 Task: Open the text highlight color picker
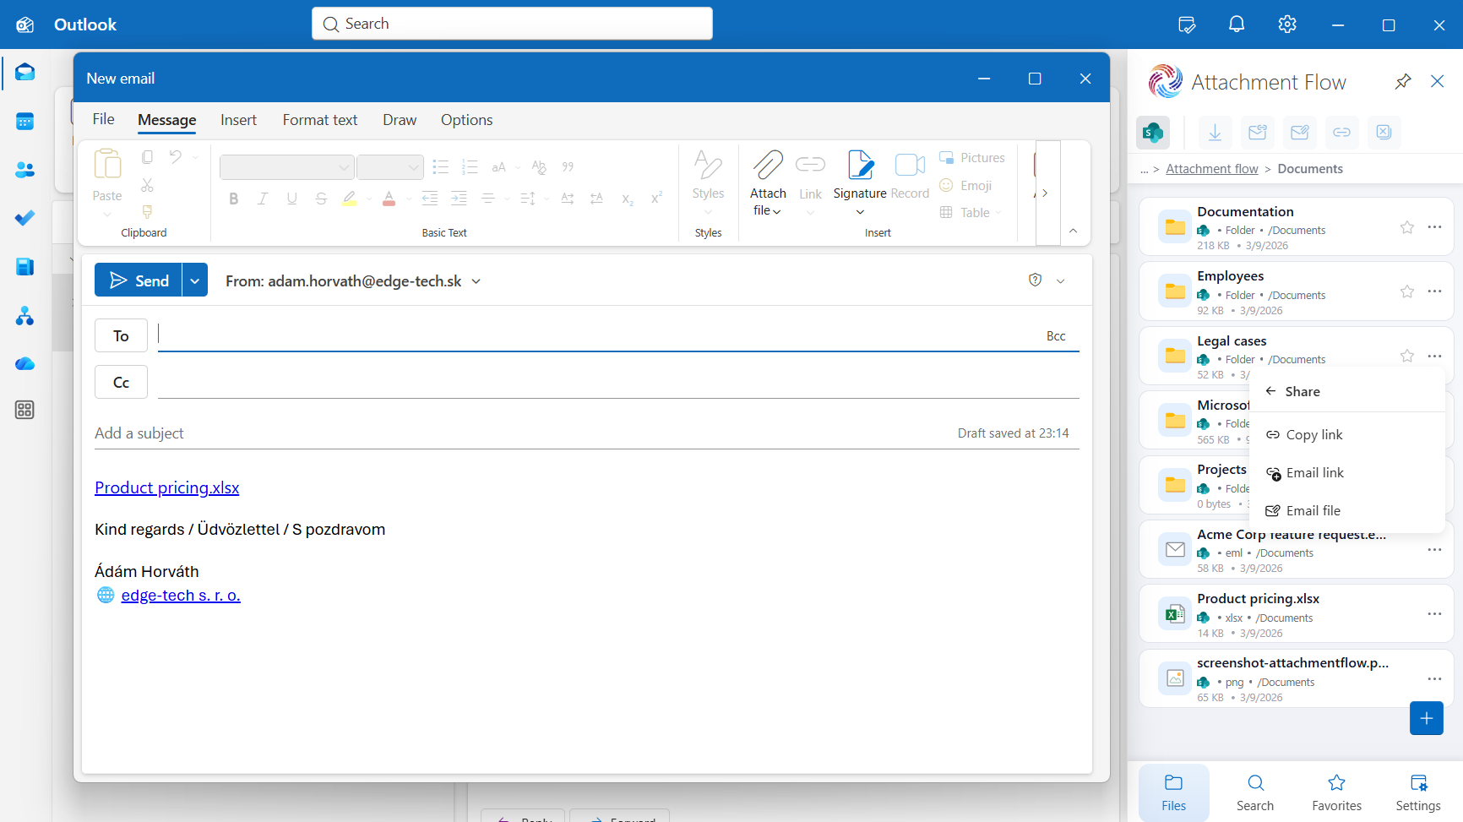[x=349, y=199]
